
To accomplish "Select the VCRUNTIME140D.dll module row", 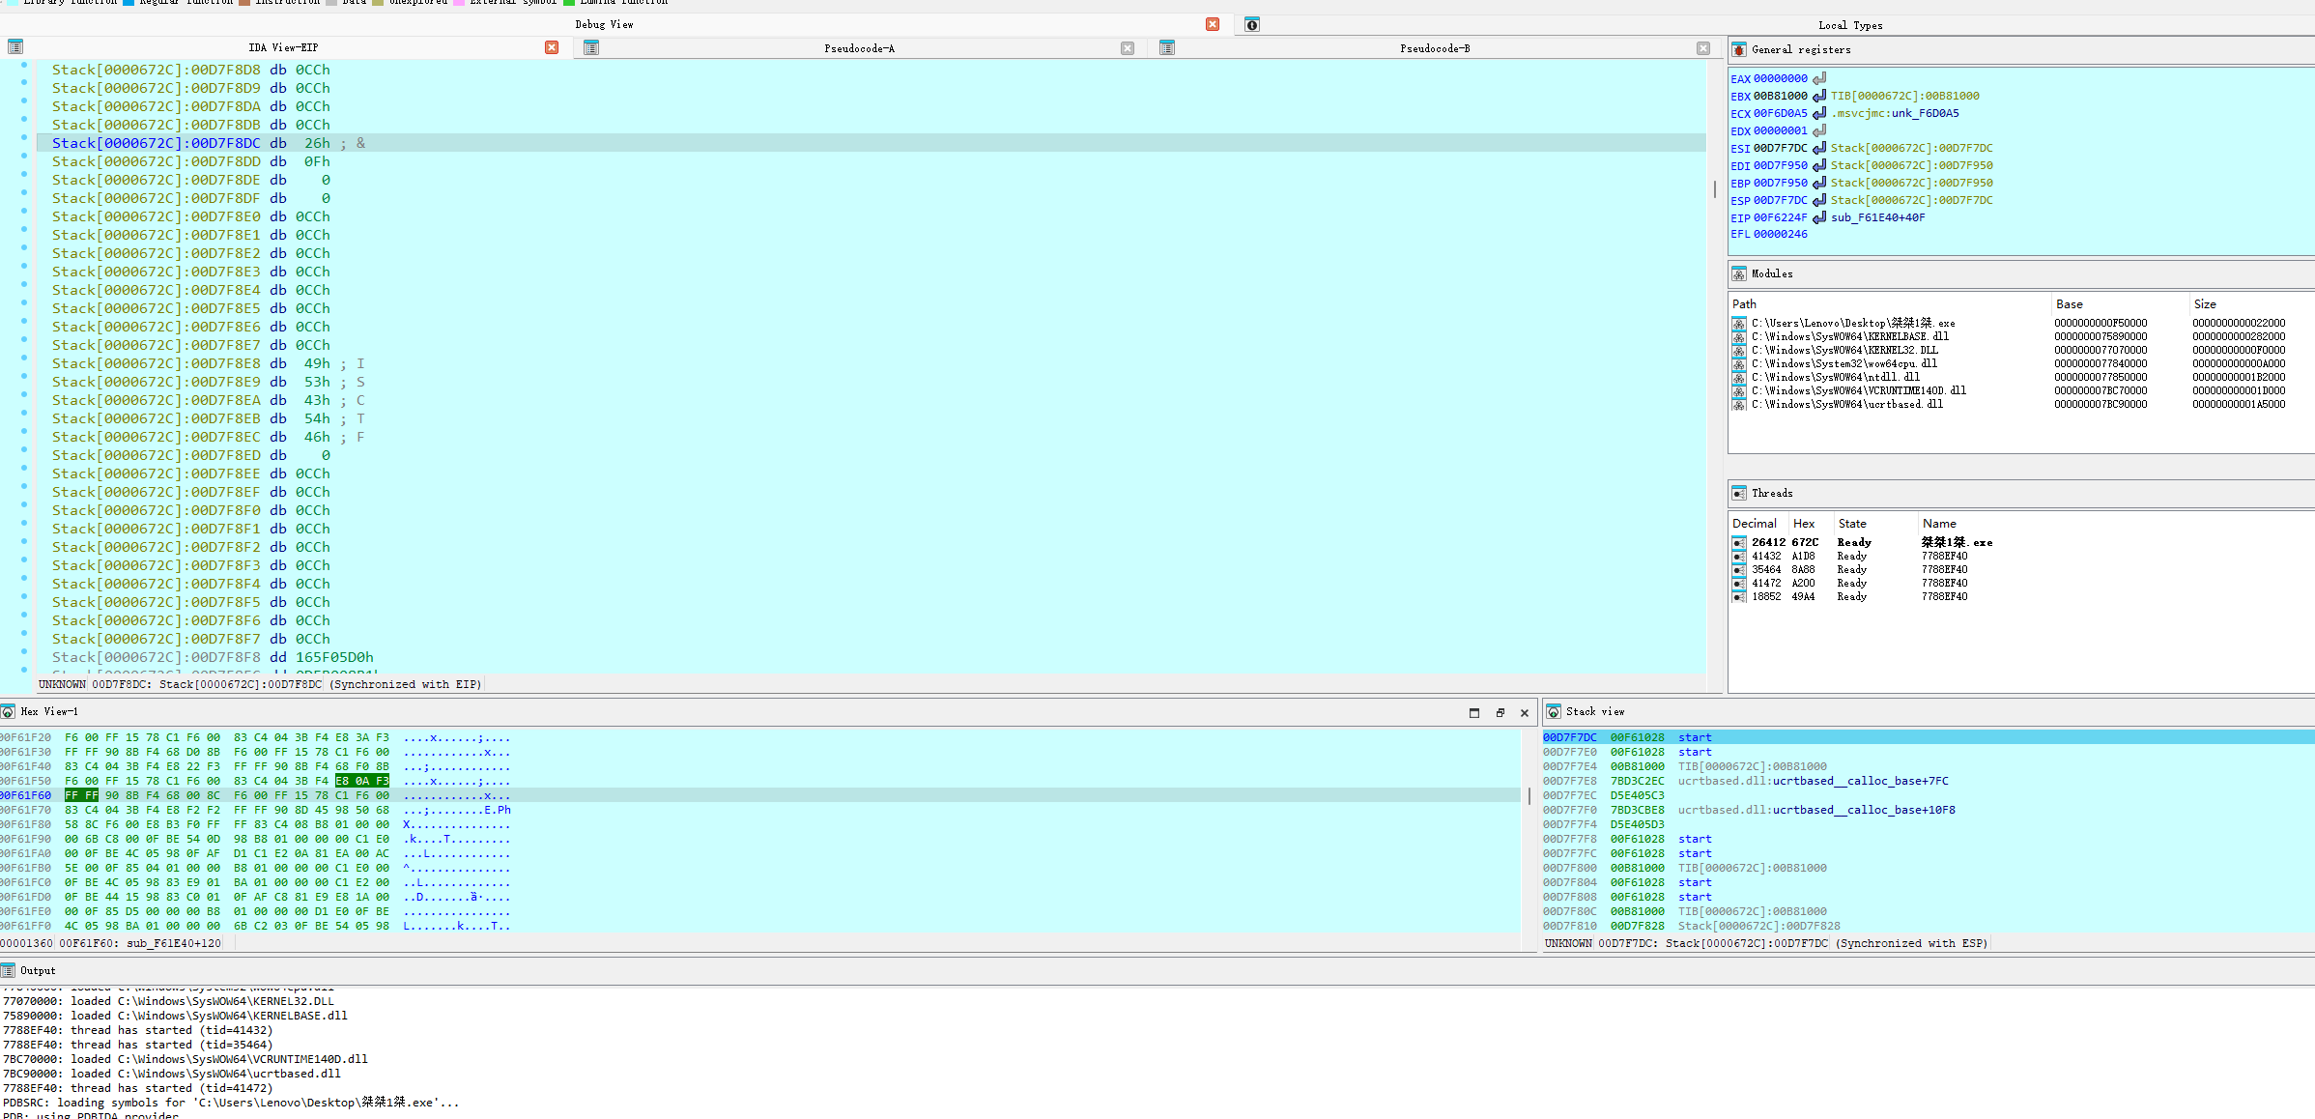I will coord(2021,391).
